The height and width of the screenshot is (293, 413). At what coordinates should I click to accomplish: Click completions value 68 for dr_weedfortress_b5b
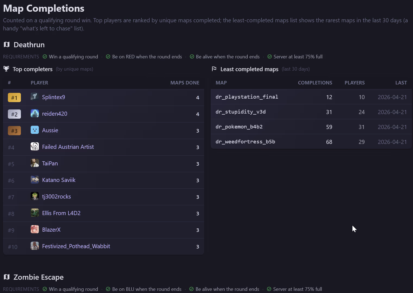(x=329, y=142)
